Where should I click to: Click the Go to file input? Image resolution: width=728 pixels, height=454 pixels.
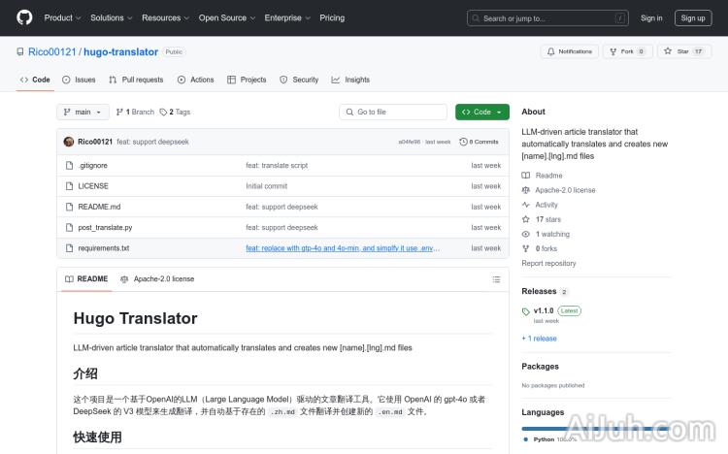coord(393,113)
